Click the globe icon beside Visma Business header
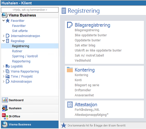This screenshot has width=146, height=129. click(x=4, y=15)
